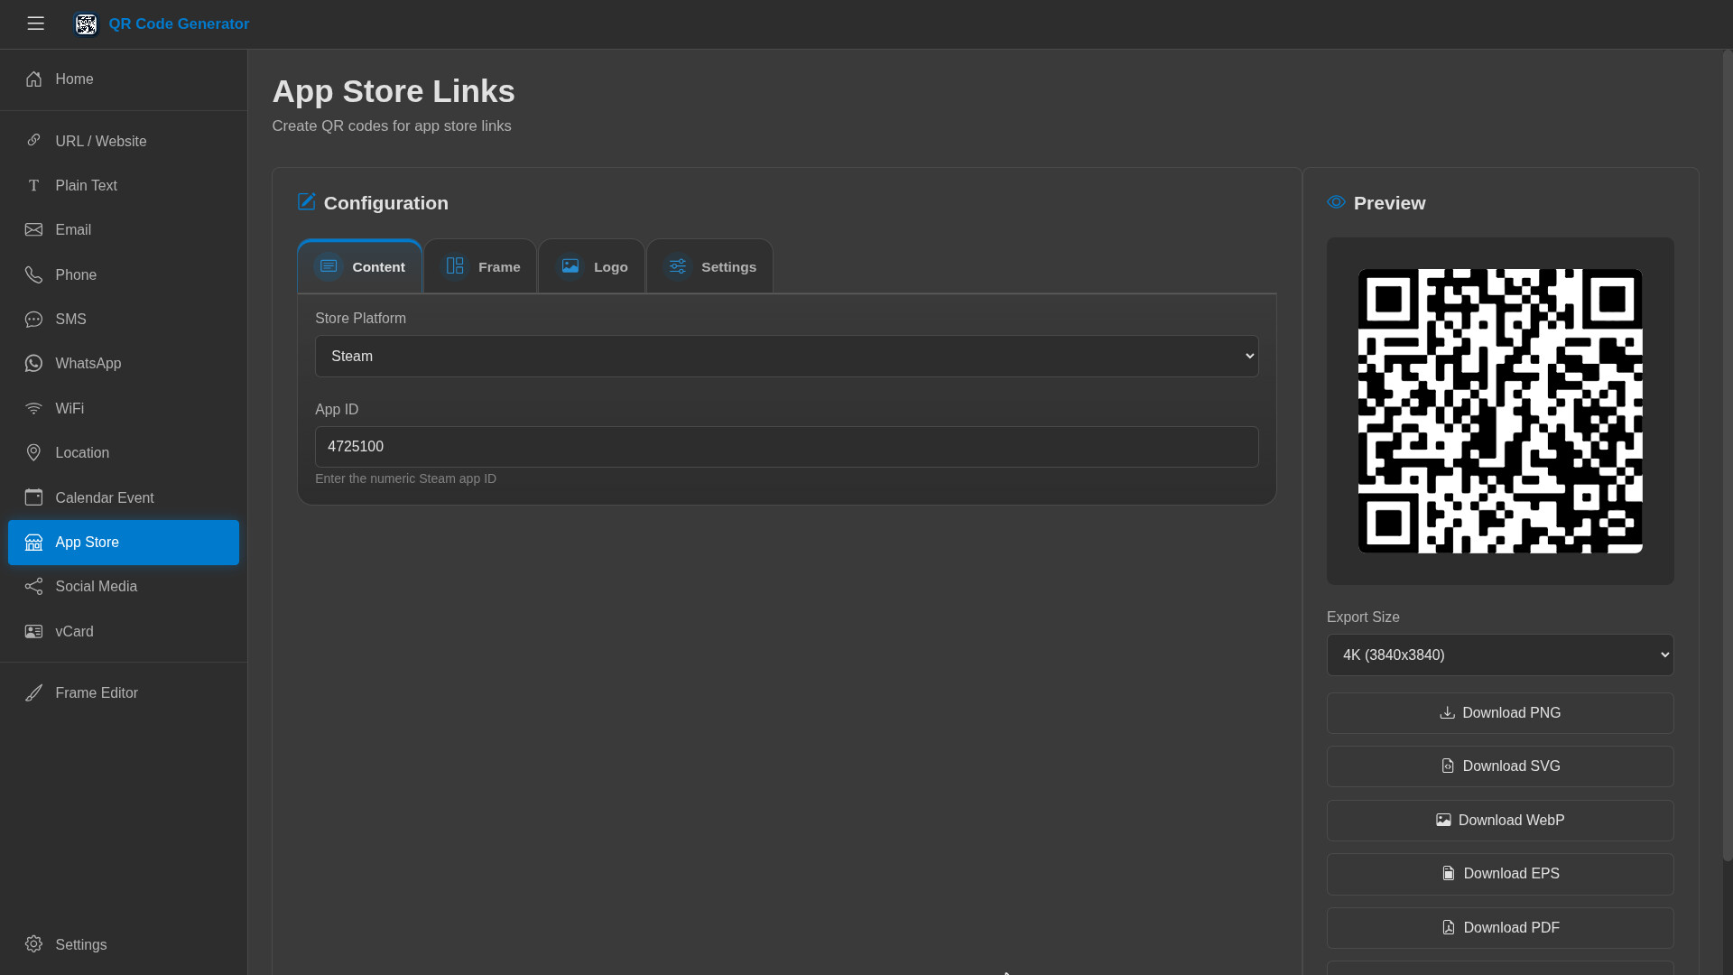Image resolution: width=1733 pixels, height=975 pixels.
Task: Click the WhatsApp icon in sidebar
Action: [x=33, y=364]
